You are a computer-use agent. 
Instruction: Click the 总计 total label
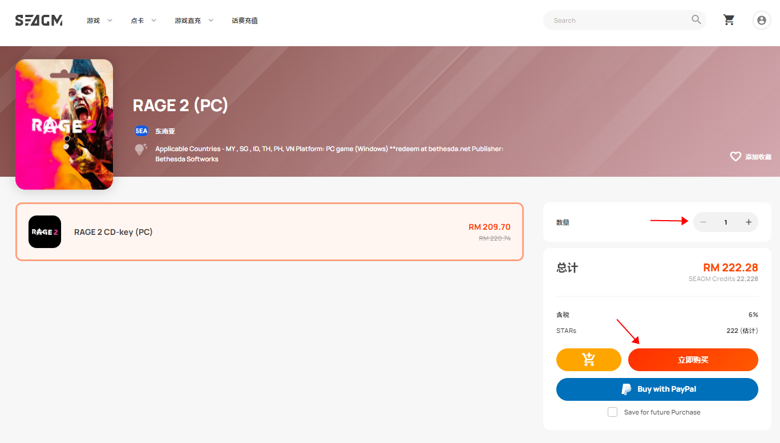coord(567,267)
